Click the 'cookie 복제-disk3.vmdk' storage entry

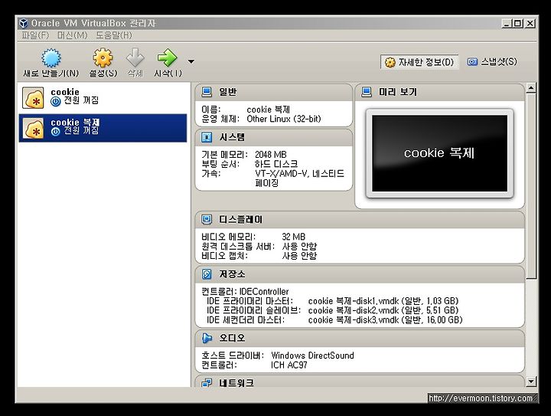(385, 320)
